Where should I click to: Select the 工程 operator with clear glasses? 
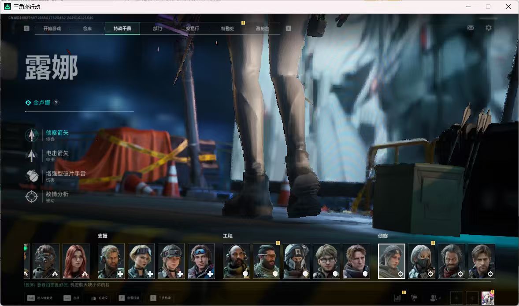pyautogui.click(x=326, y=261)
